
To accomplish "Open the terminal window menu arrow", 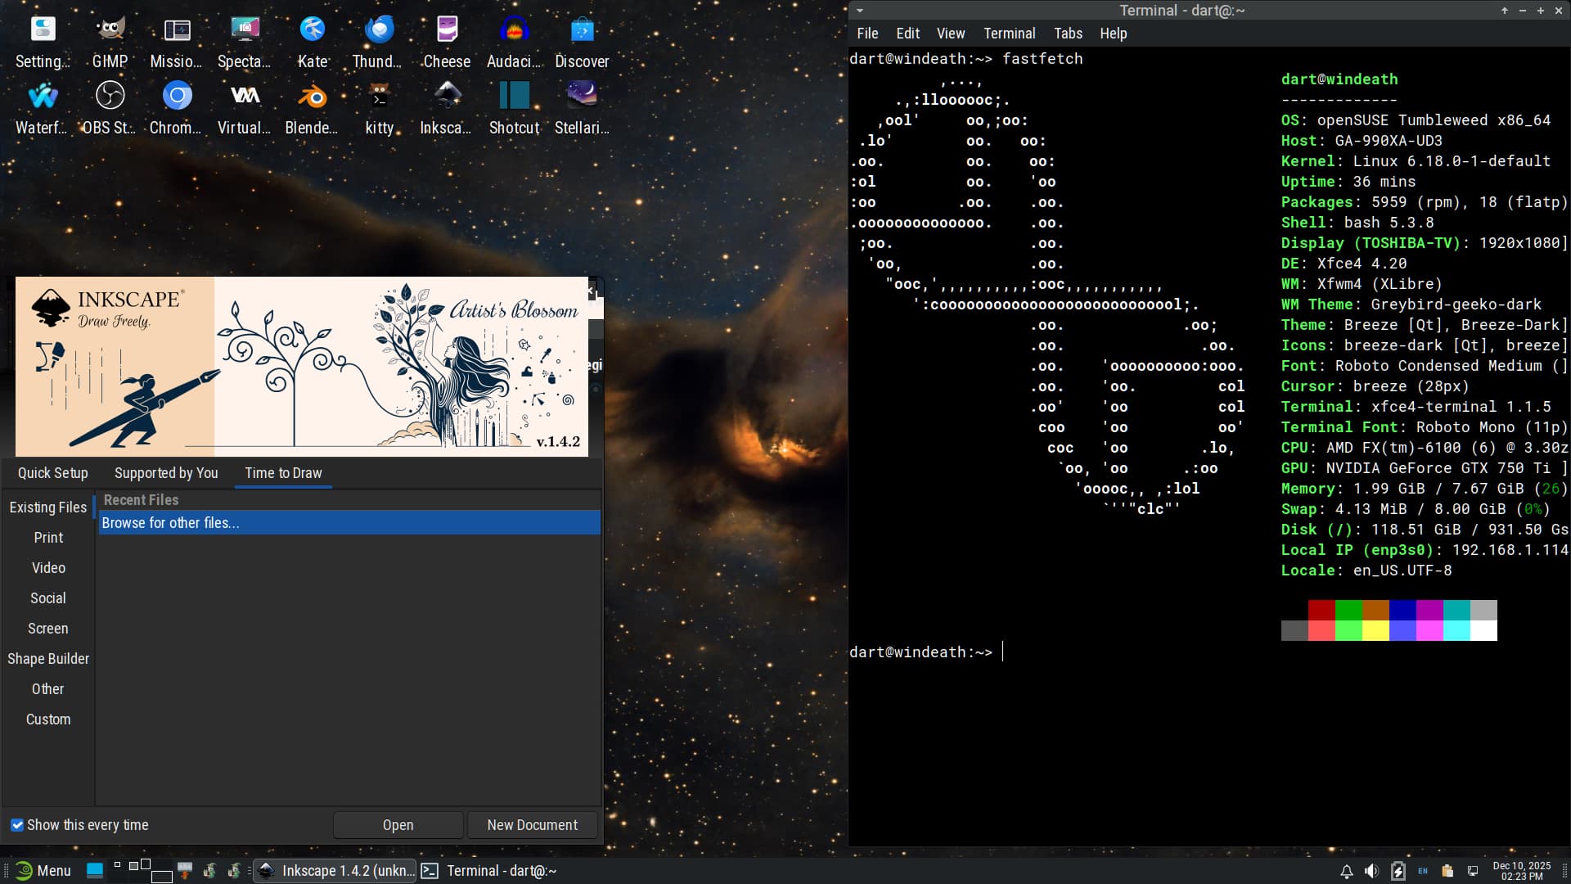I will (860, 11).
